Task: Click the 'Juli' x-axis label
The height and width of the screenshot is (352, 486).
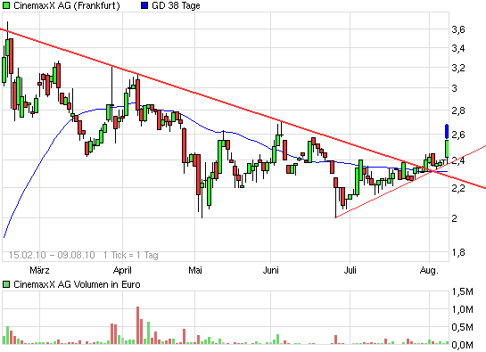Action: [x=350, y=270]
